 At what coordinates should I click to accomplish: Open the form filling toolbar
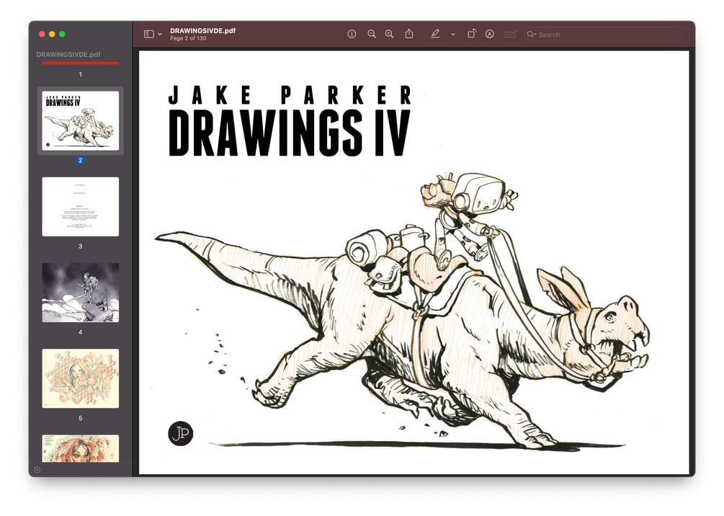pos(510,34)
